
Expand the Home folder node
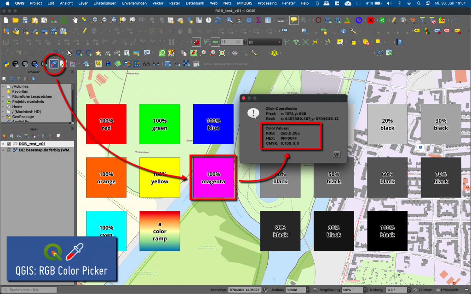tap(3, 107)
